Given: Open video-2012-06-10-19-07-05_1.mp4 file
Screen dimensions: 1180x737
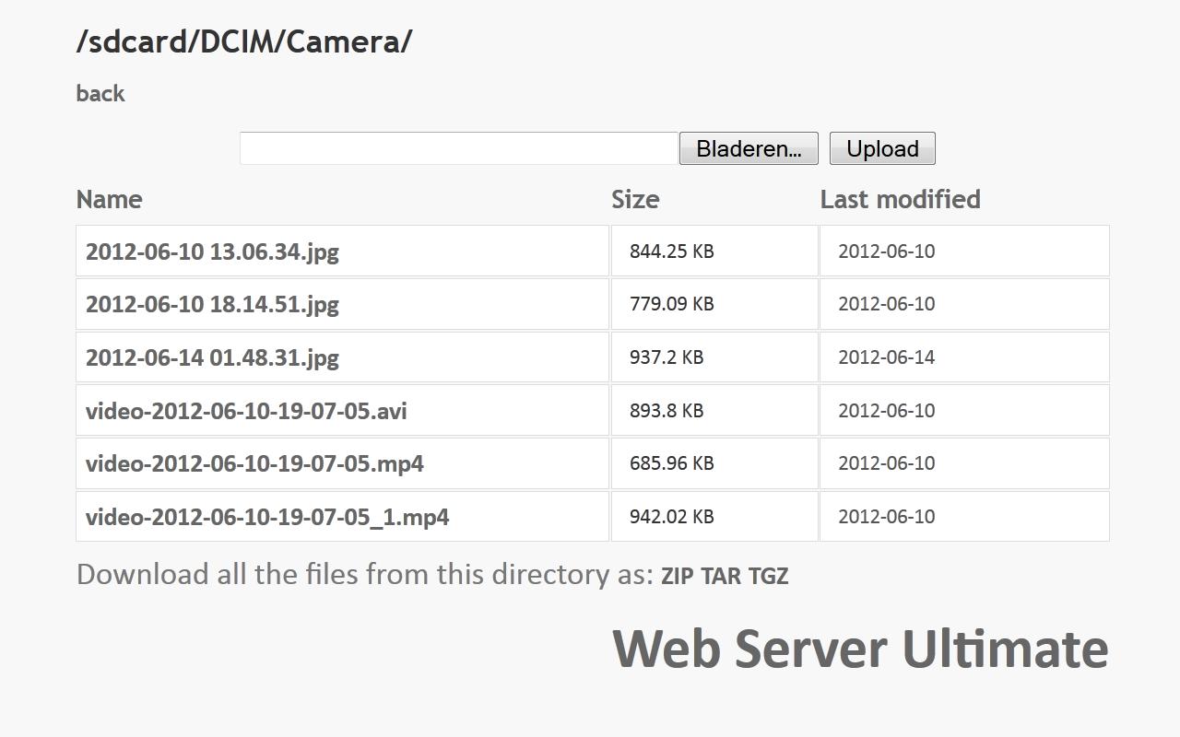Looking at the screenshot, I should 267,517.
